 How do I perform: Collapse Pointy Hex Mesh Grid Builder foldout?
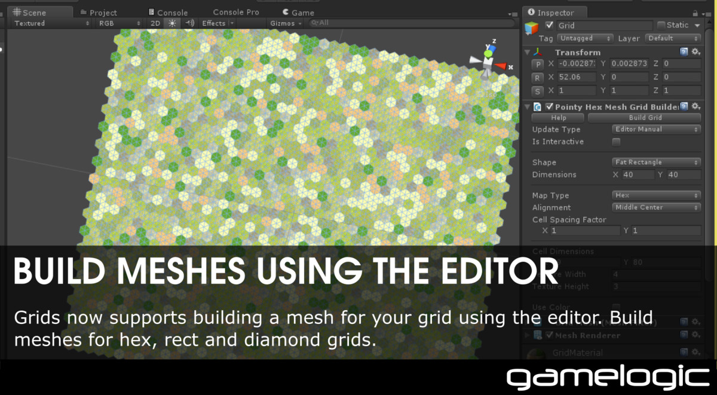tap(527, 107)
